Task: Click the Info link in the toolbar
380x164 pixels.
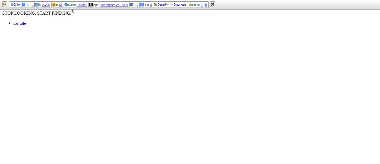Action: click(17, 5)
